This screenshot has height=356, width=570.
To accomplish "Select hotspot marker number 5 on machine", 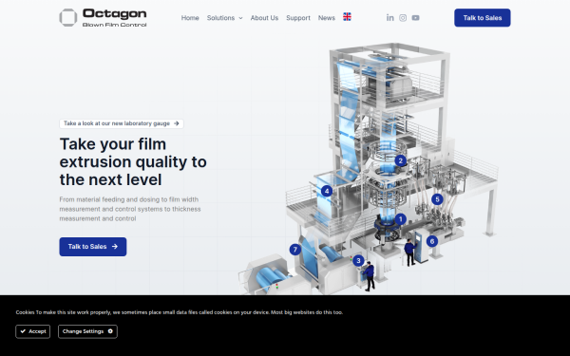I will [437, 199].
